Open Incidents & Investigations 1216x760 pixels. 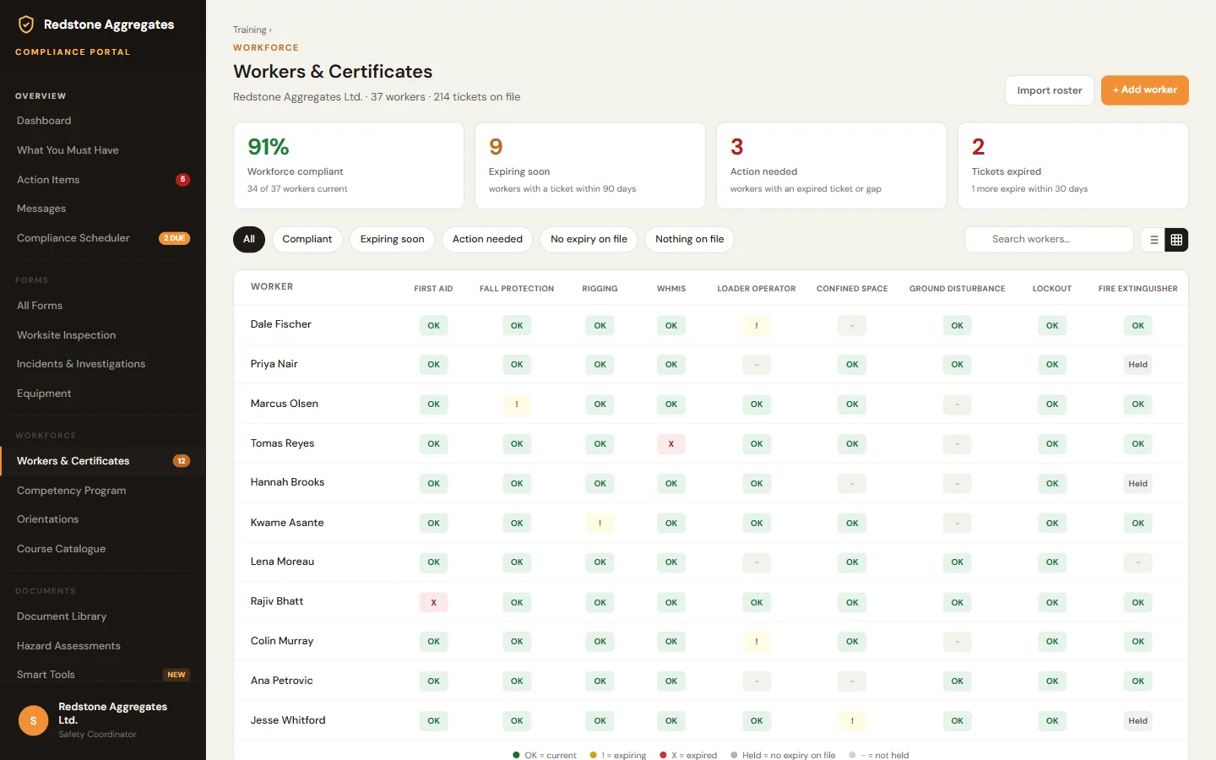click(81, 364)
